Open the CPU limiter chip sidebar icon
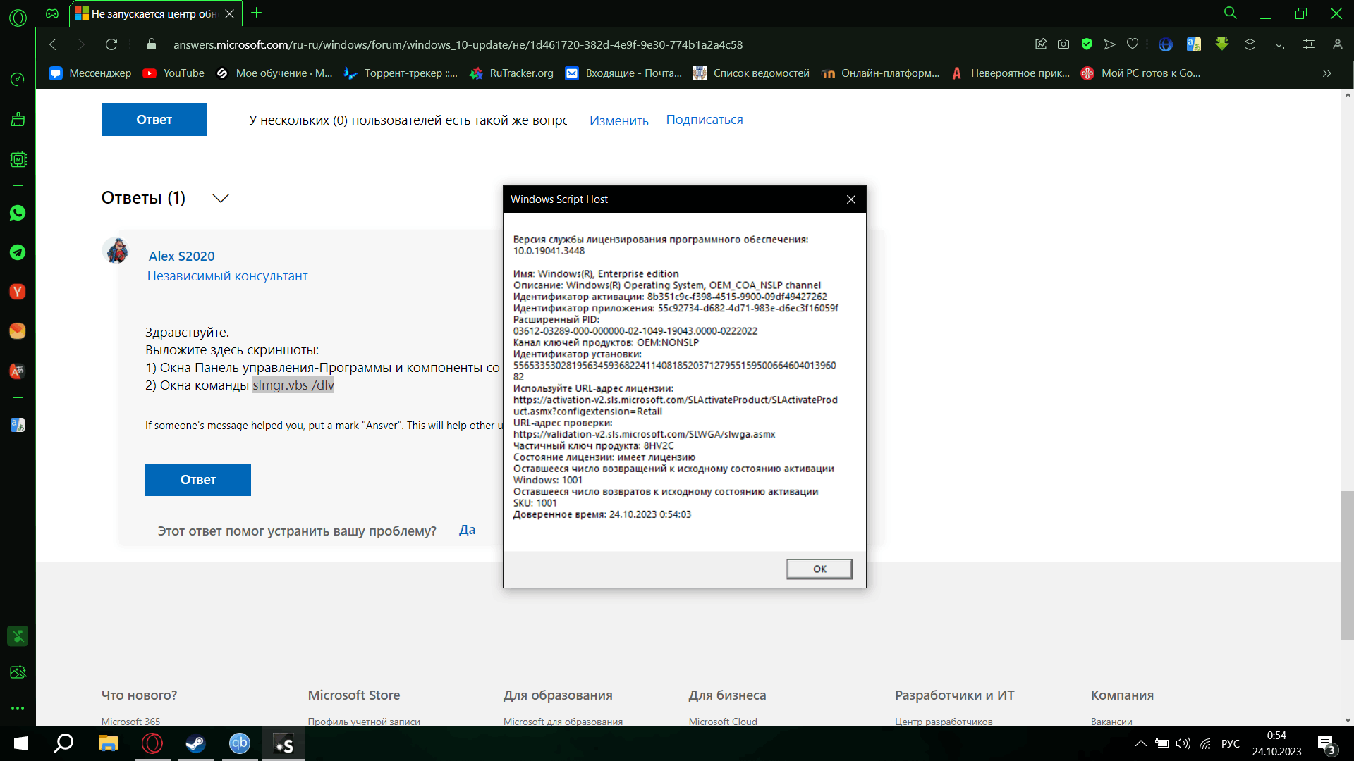The image size is (1354, 761). click(18, 160)
